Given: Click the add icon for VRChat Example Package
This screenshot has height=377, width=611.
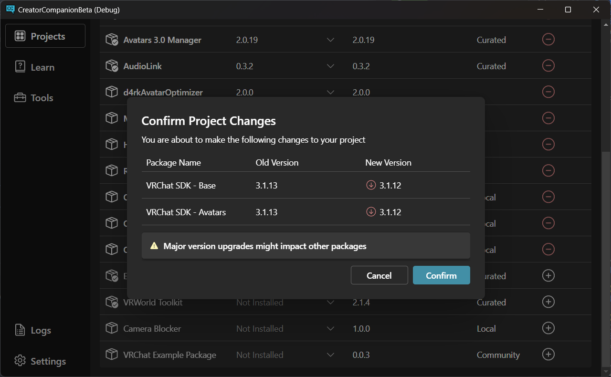Looking at the screenshot, I should [x=548, y=355].
